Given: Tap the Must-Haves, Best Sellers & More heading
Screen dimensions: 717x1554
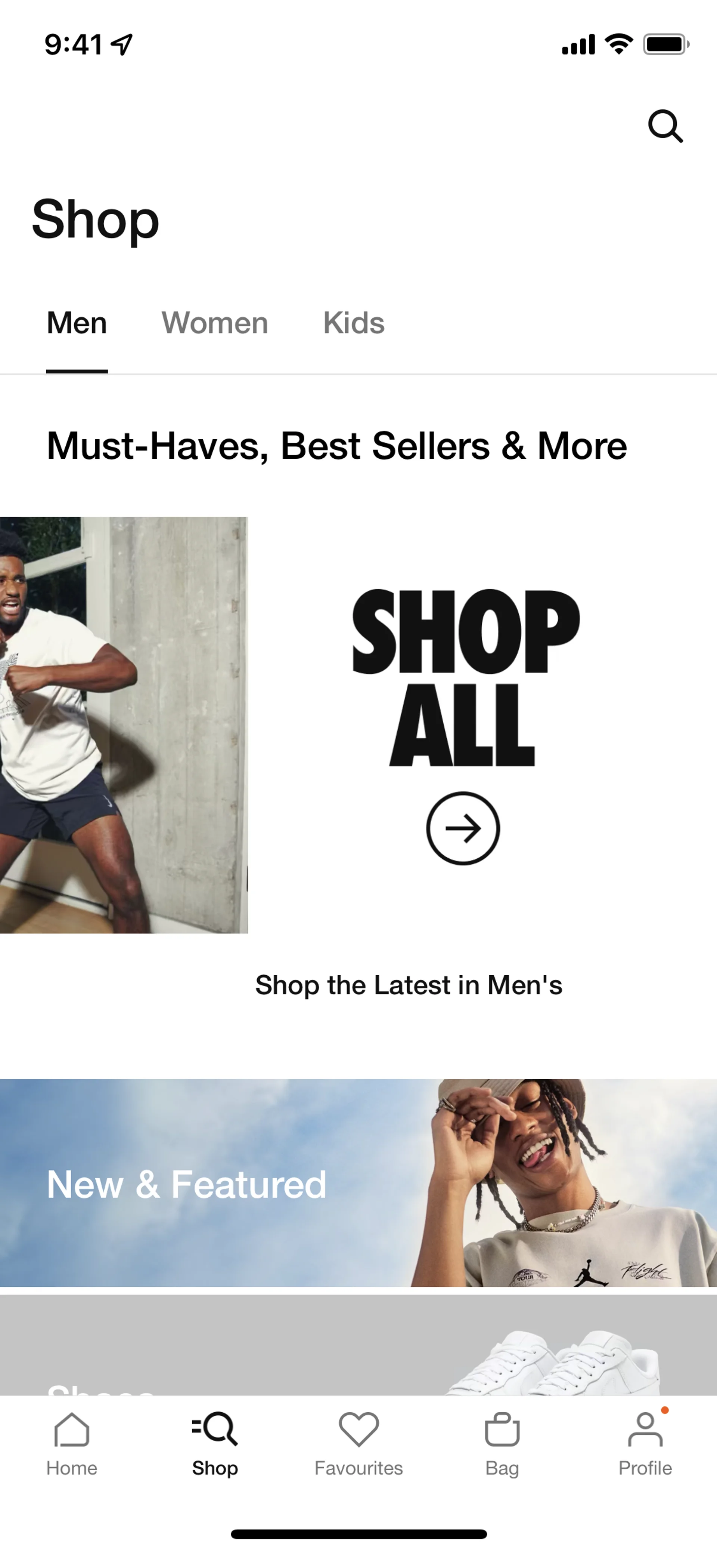Looking at the screenshot, I should (337, 446).
